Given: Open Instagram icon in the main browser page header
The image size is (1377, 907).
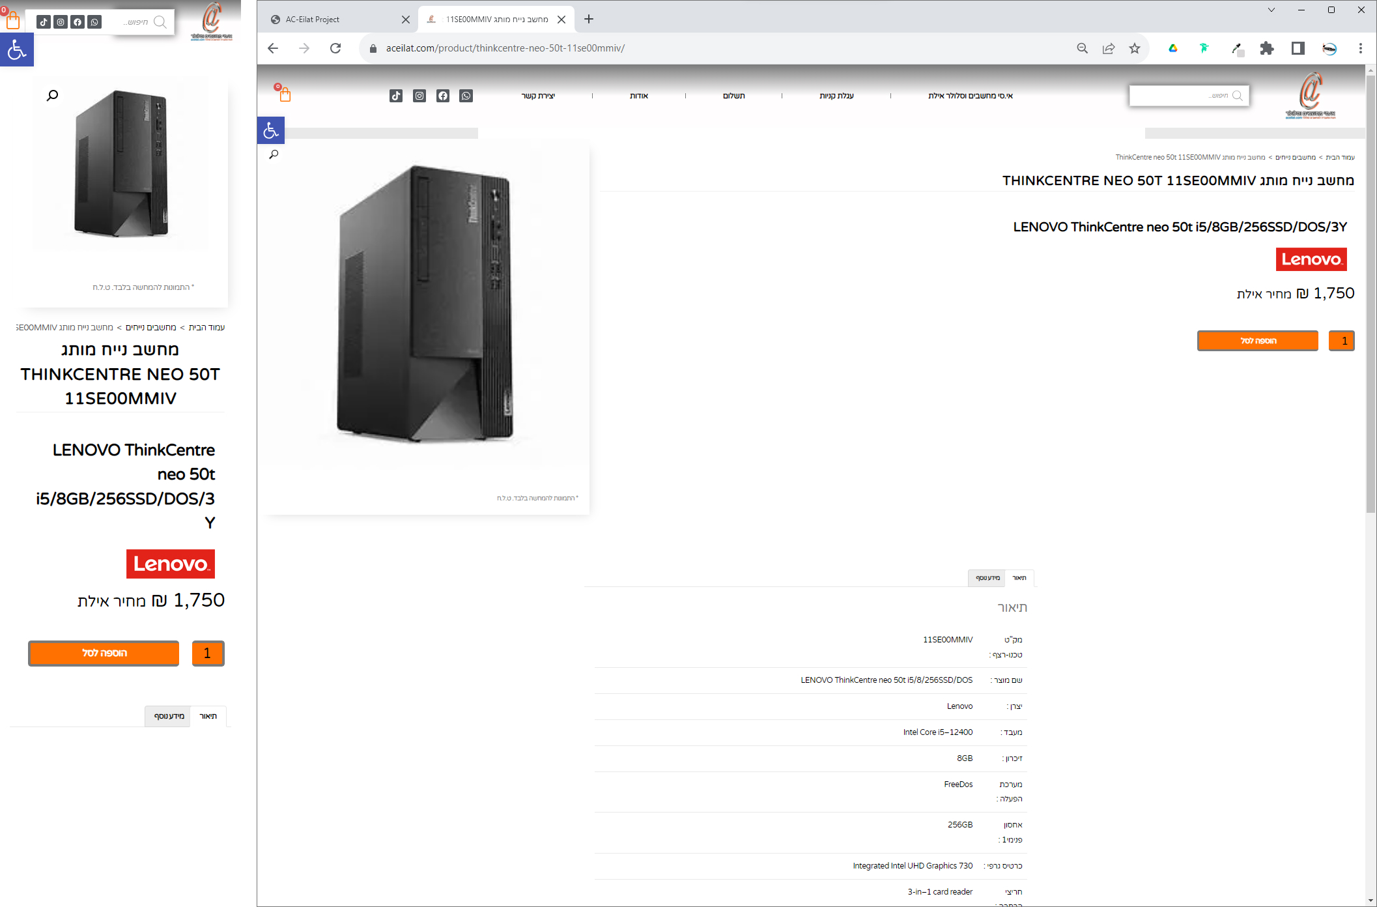Looking at the screenshot, I should coord(419,96).
